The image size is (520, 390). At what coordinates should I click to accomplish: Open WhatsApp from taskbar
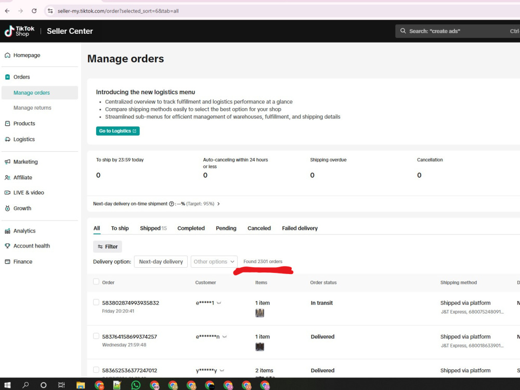[x=136, y=385]
